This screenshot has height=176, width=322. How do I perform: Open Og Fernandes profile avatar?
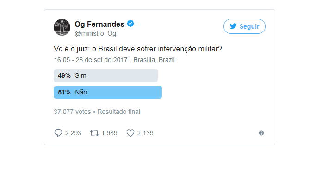coord(62,27)
